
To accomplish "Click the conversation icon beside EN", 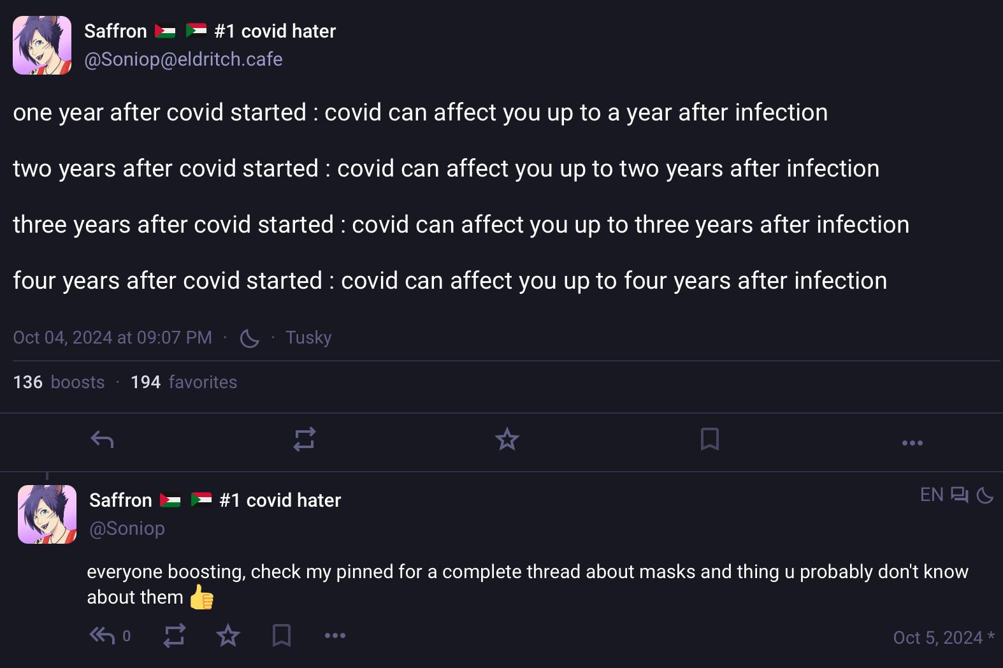I will (x=959, y=495).
